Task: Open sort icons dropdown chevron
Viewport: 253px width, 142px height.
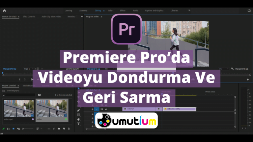Action: 41,129
